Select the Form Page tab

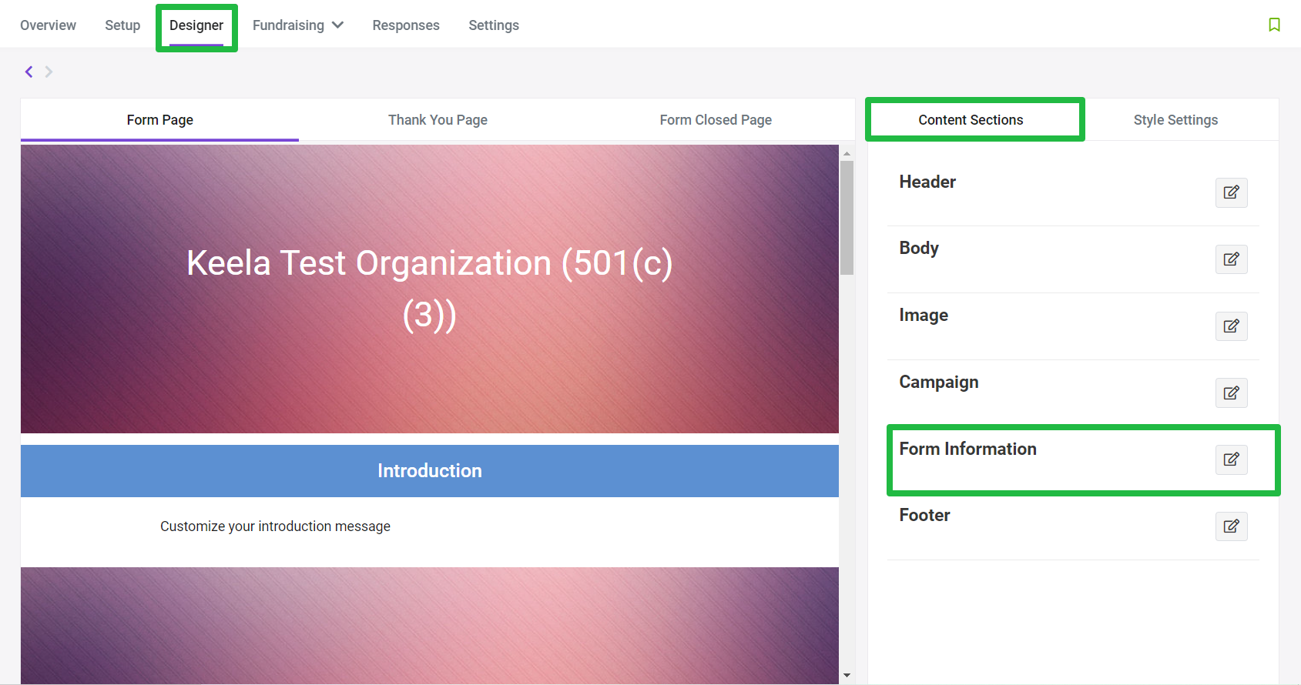(x=159, y=120)
